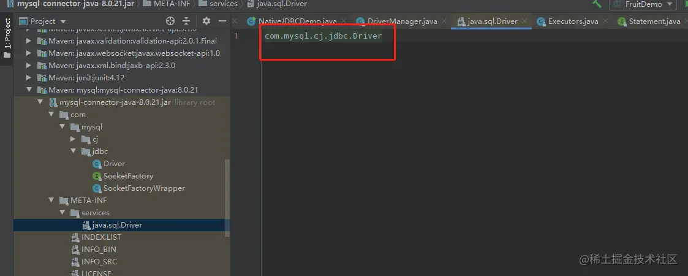Viewport: 688px width, 276px height.
Task: Click the java.sql.Driver breadcrumb
Action: pyautogui.click(x=282, y=4)
